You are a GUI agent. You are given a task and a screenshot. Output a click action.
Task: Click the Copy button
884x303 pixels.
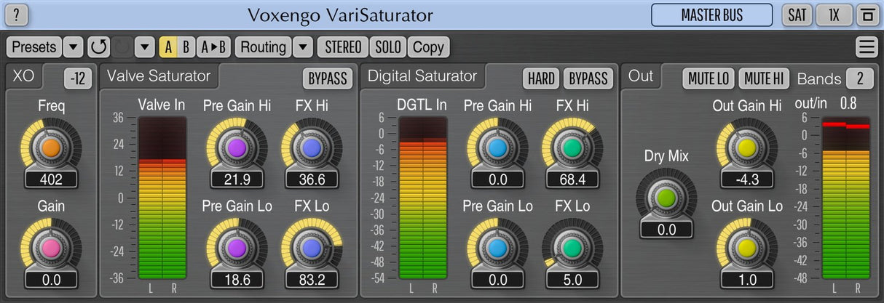pyautogui.click(x=428, y=47)
